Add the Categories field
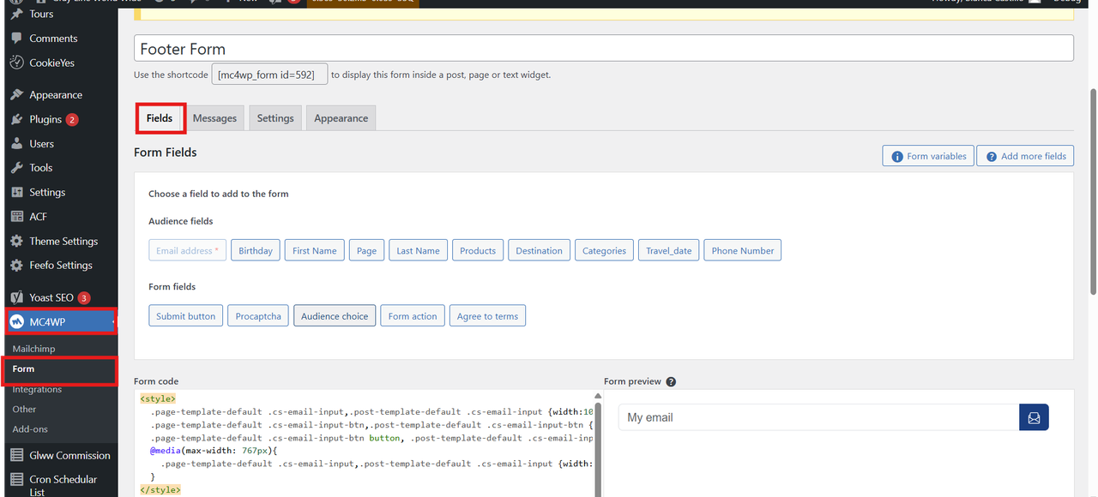The width and height of the screenshot is (1098, 497). click(x=604, y=251)
